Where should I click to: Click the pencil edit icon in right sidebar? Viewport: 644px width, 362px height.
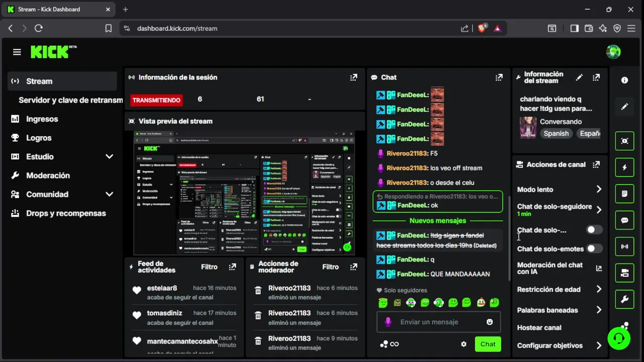click(x=624, y=107)
